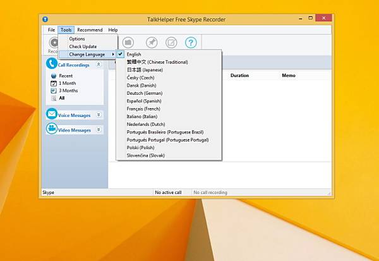The height and width of the screenshot is (261, 379).
Task: Click the 3 Months calendar icon
Action: click(54, 91)
